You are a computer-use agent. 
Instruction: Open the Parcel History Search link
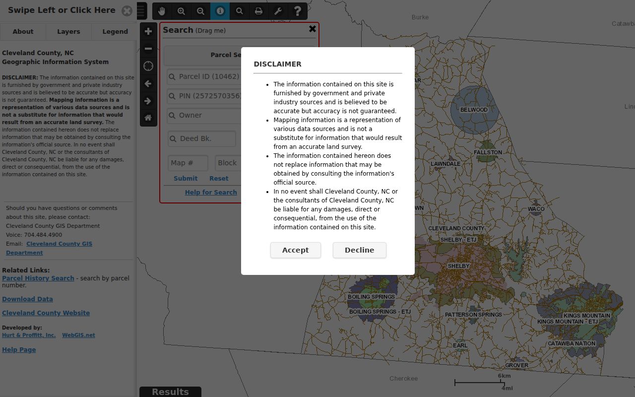38,278
